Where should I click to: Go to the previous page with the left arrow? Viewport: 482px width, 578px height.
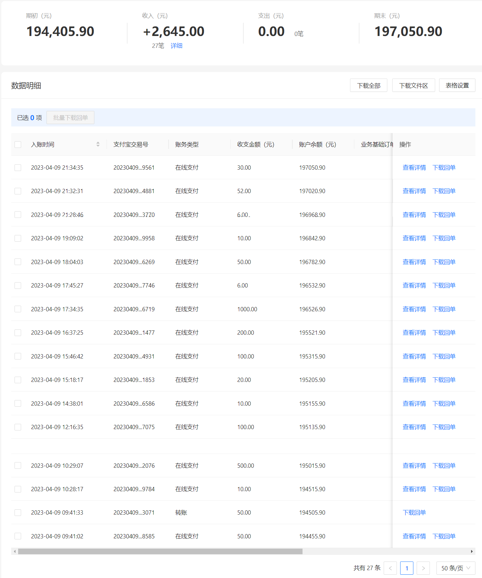click(390, 568)
